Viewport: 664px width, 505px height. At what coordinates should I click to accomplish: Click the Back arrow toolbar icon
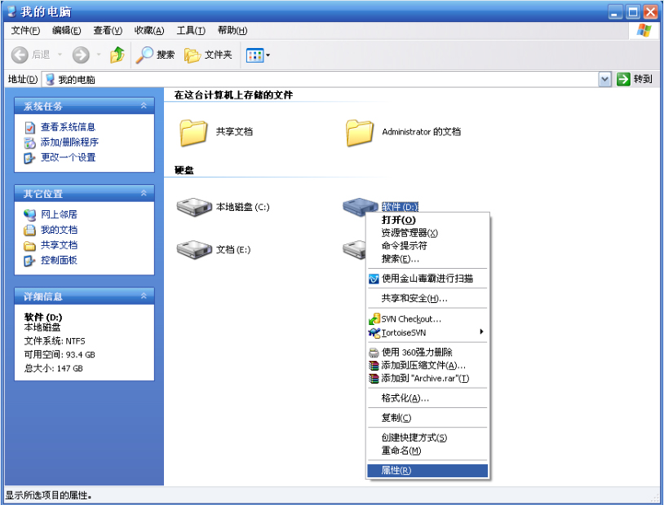tap(20, 55)
